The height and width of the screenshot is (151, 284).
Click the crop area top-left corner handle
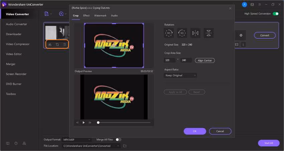click(x=85, y=24)
